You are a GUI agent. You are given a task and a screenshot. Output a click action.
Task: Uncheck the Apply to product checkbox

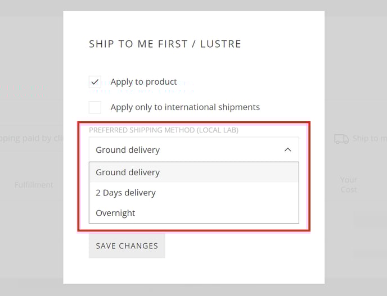click(95, 82)
